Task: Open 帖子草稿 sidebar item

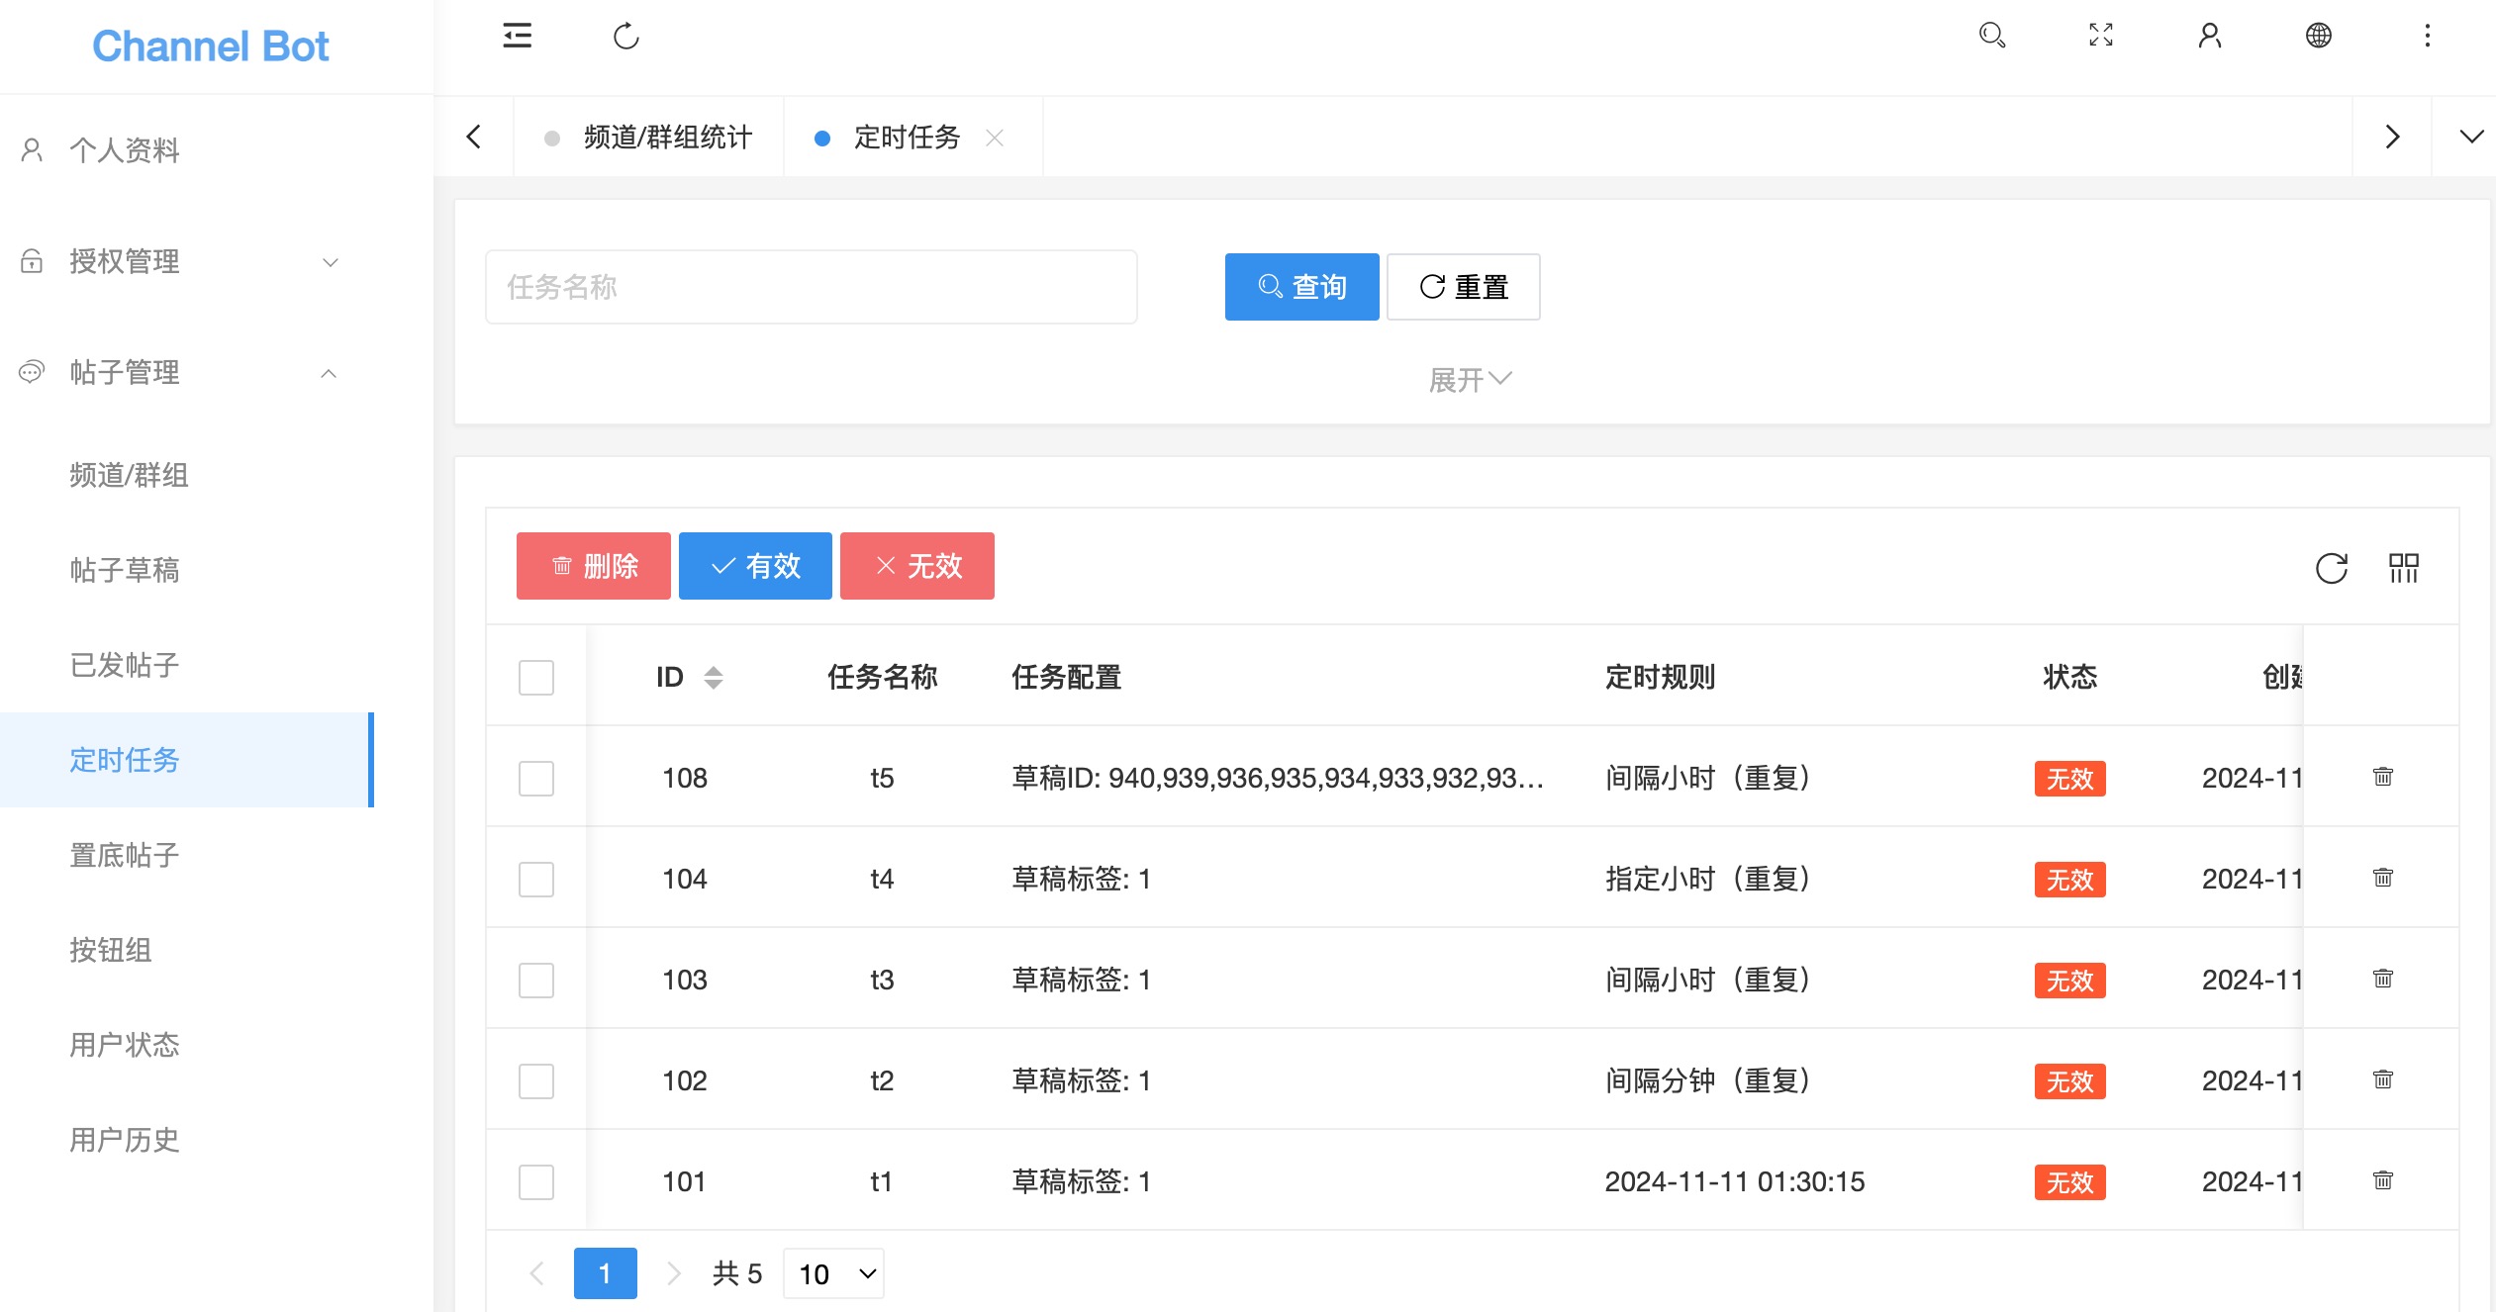Action: click(187, 570)
